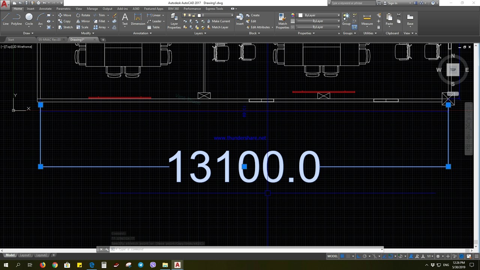Click the Paste clipboard icon

click(389, 19)
